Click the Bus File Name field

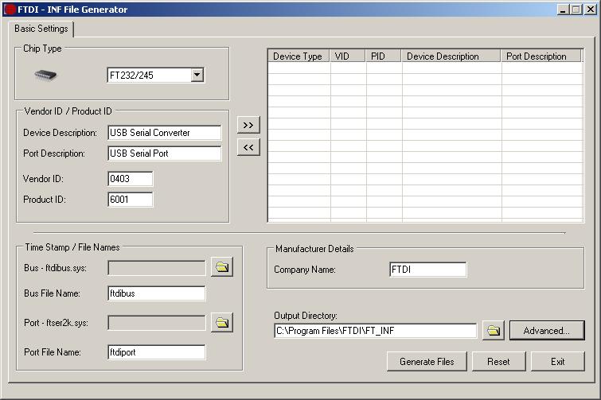156,293
